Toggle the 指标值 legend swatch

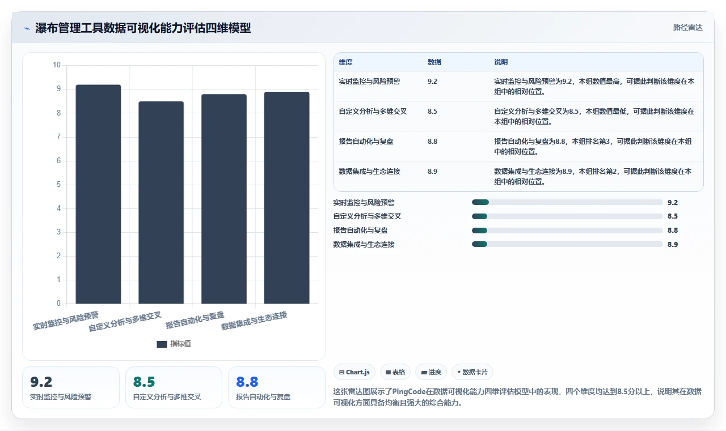tap(162, 344)
